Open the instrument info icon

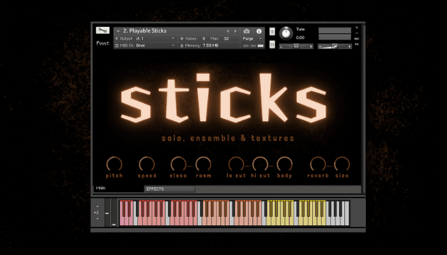pyautogui.click(x=259, y=31)
